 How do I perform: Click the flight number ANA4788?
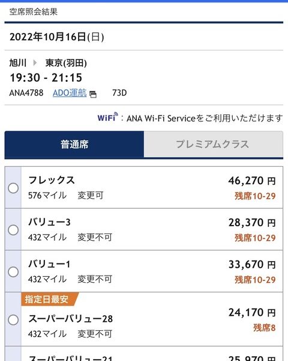coord(26,93)
